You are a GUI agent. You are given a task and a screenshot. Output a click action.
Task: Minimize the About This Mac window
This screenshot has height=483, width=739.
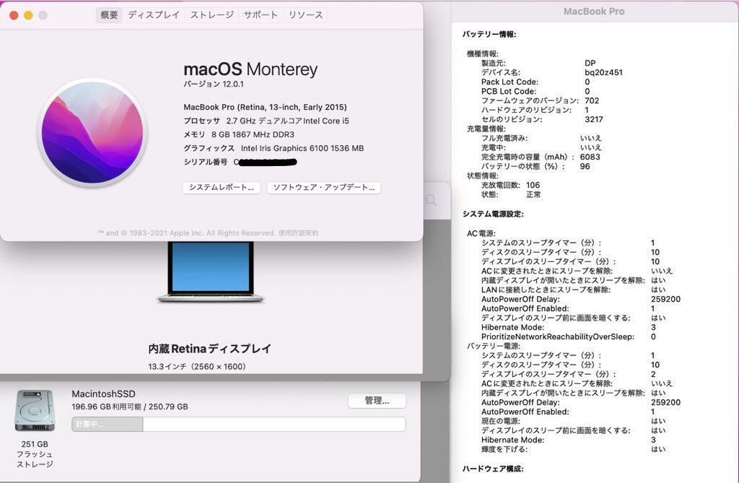(x=28, y=16)
